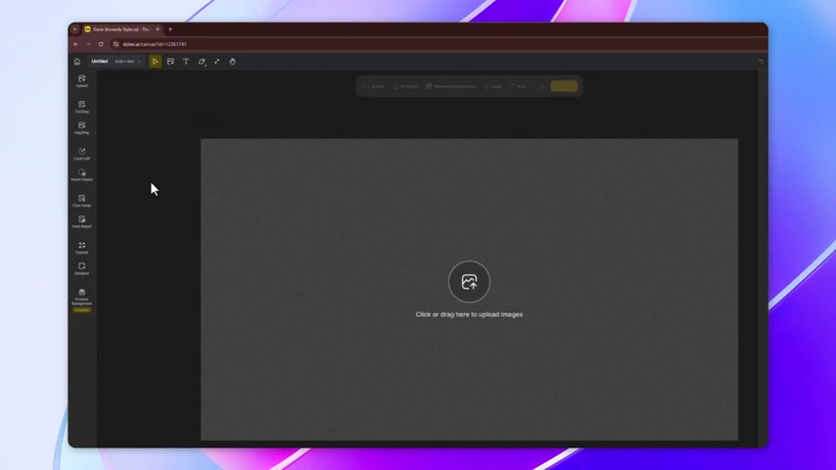Image resolution: width=836 pixels, height=470 pixels.
Task: Open the Upload panel in the sidebar
Action: point(81,81)
